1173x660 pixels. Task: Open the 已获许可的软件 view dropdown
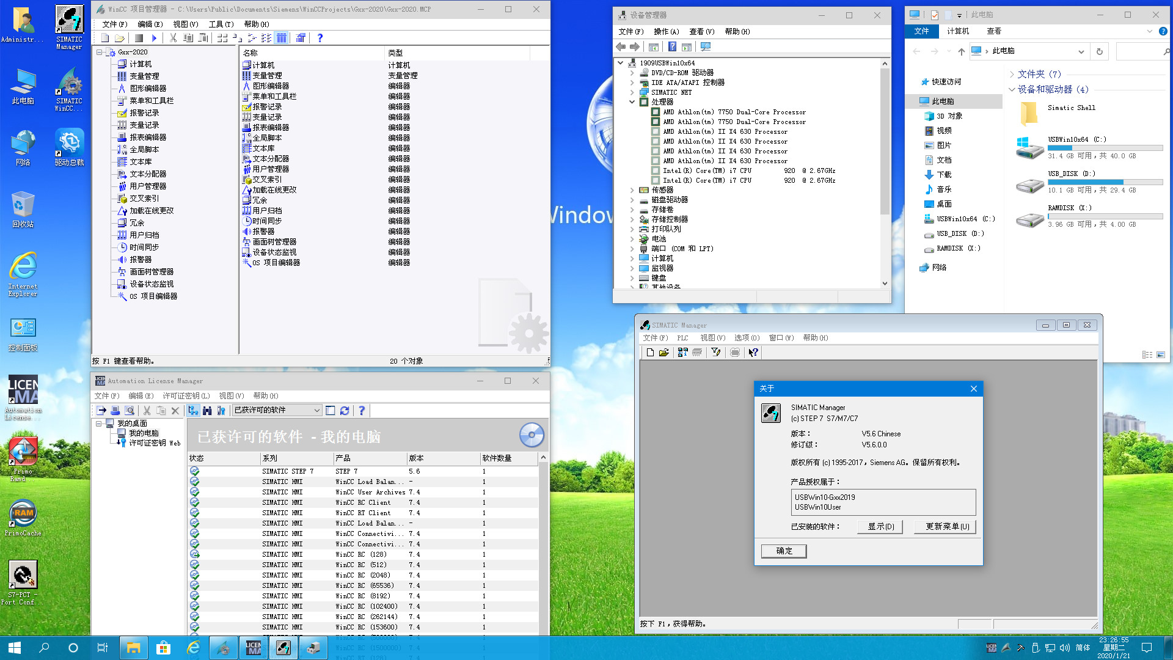[x=316, y=411]
